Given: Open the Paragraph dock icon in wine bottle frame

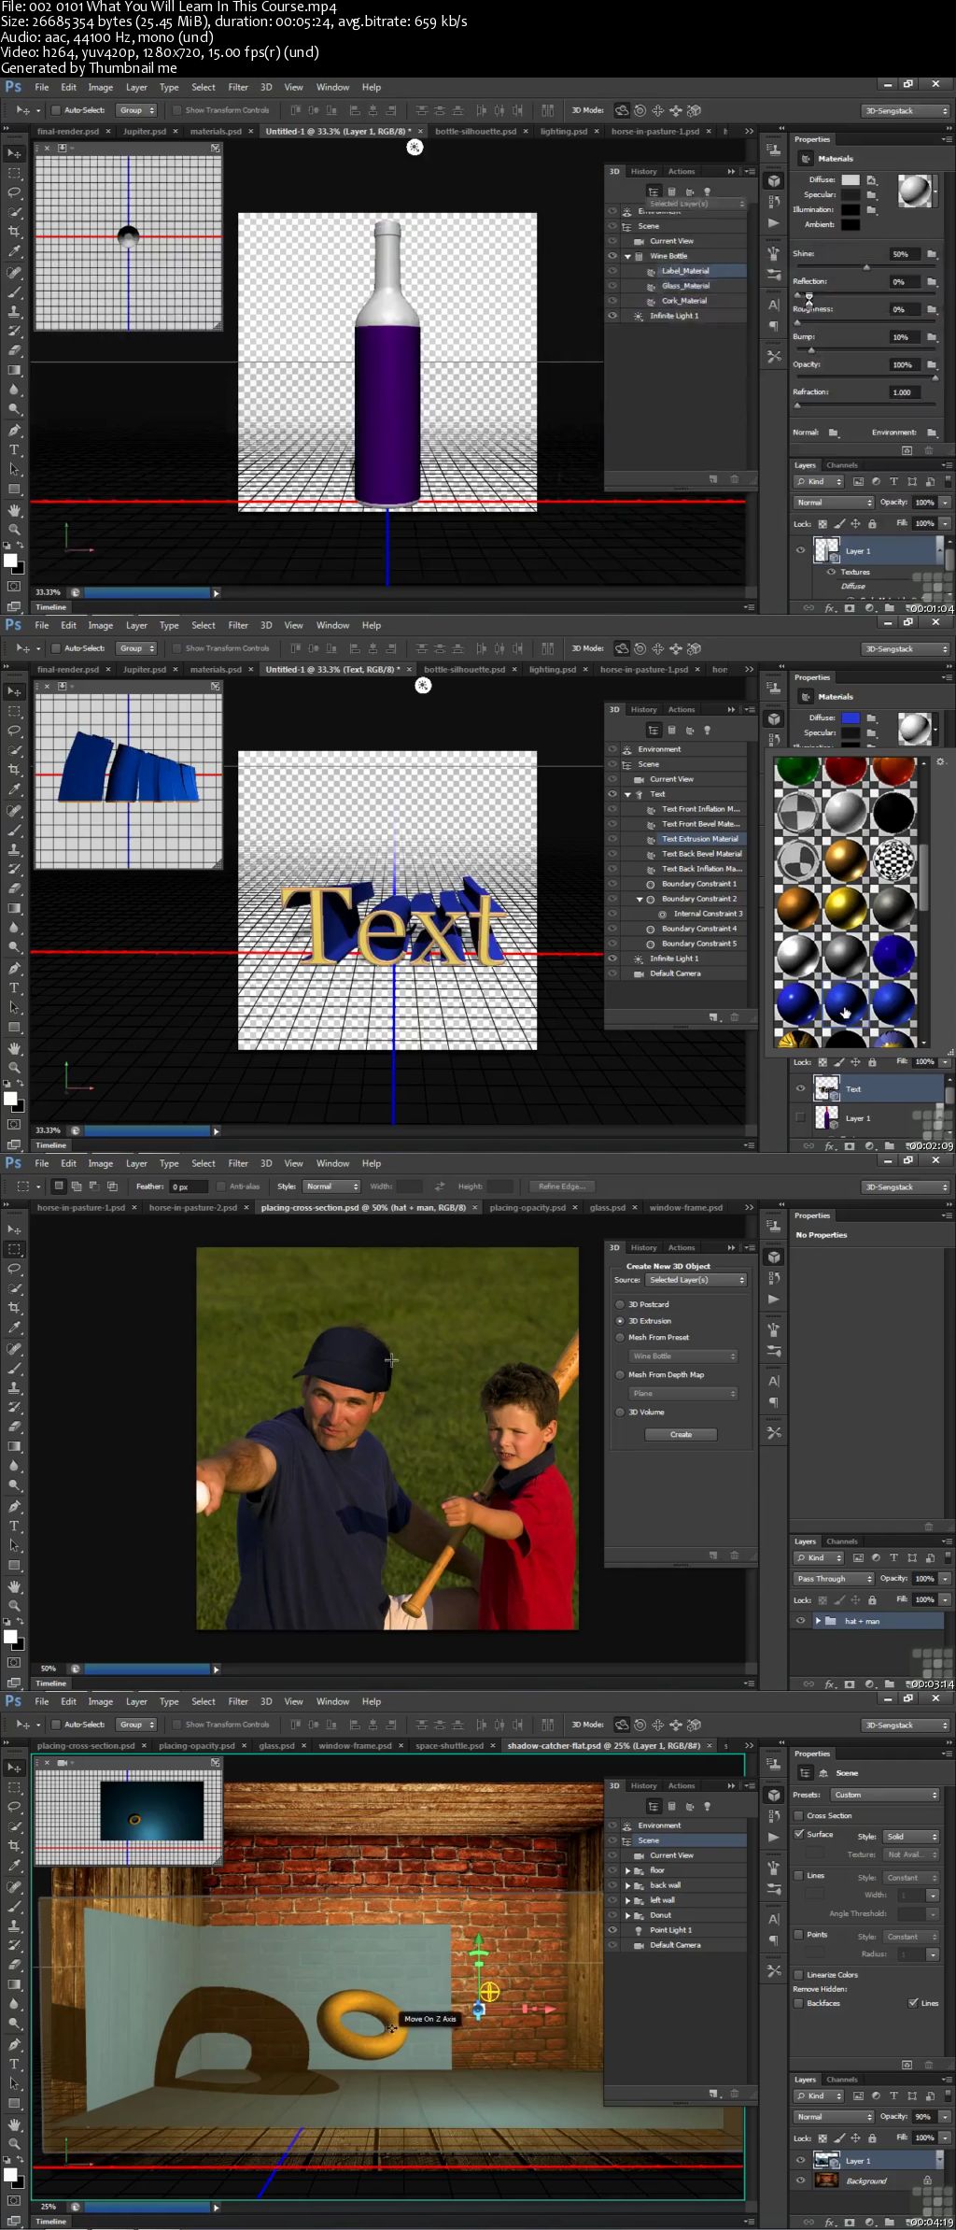Looking at the screenshot, I should coord(774,325).
